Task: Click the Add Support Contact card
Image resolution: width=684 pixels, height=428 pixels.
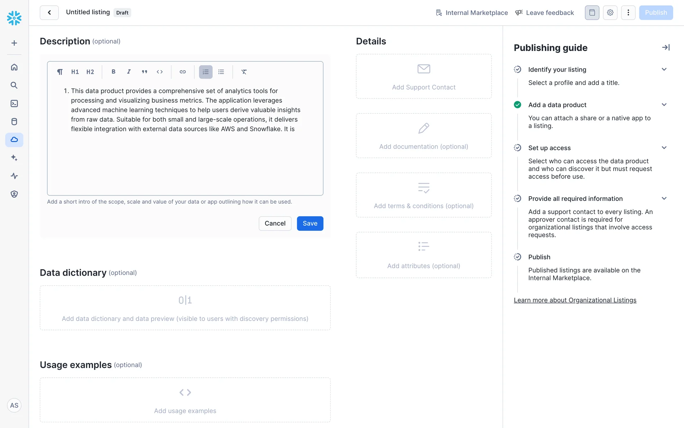Action: 424,76
